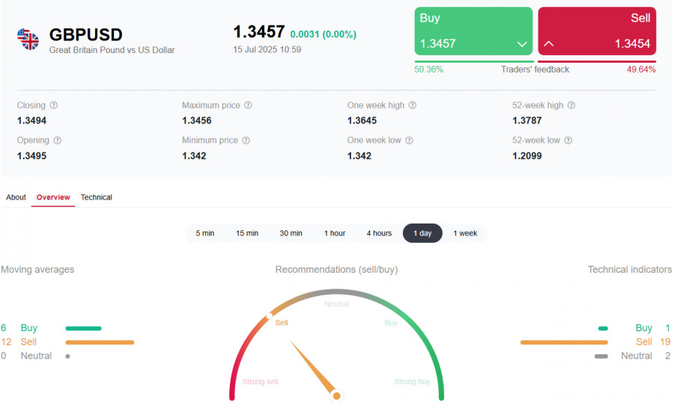
Task: Click the GBPUSD title text
Action: pos(86,34)
